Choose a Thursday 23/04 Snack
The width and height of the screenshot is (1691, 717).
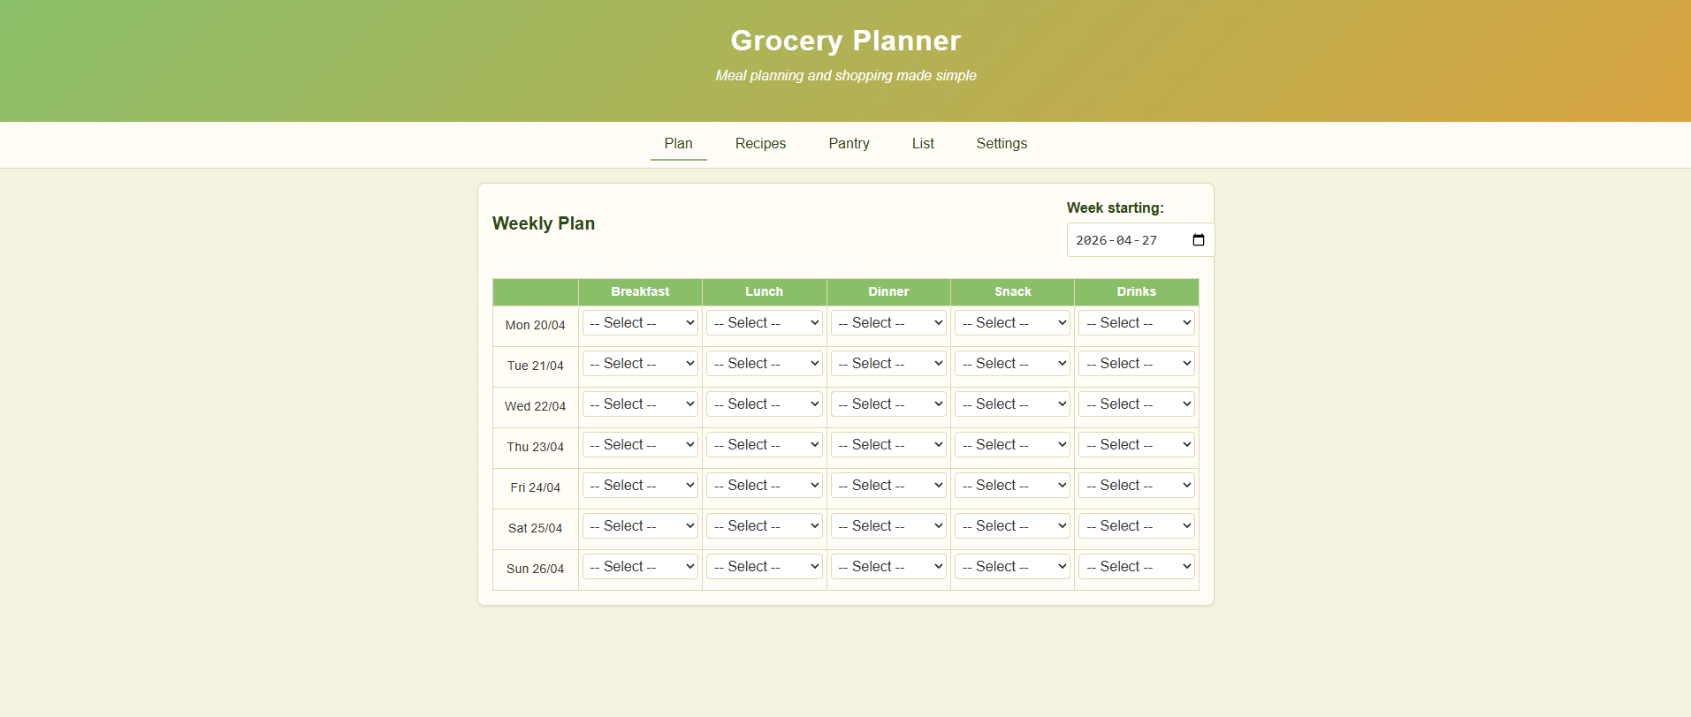pyautogui.click(x=1012, y=445)
